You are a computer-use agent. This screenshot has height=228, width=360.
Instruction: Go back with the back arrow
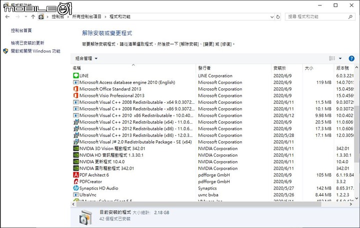(x=7, y=17)
